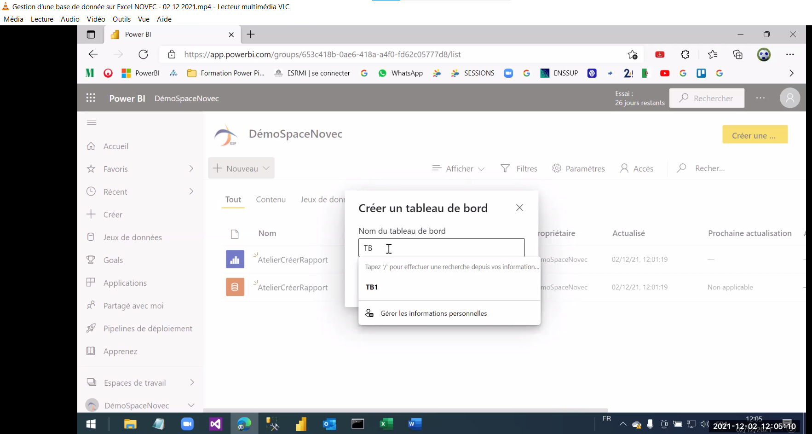812x434 pixels.
Task: Open a new browser tab
Action: tap(251, 34)
